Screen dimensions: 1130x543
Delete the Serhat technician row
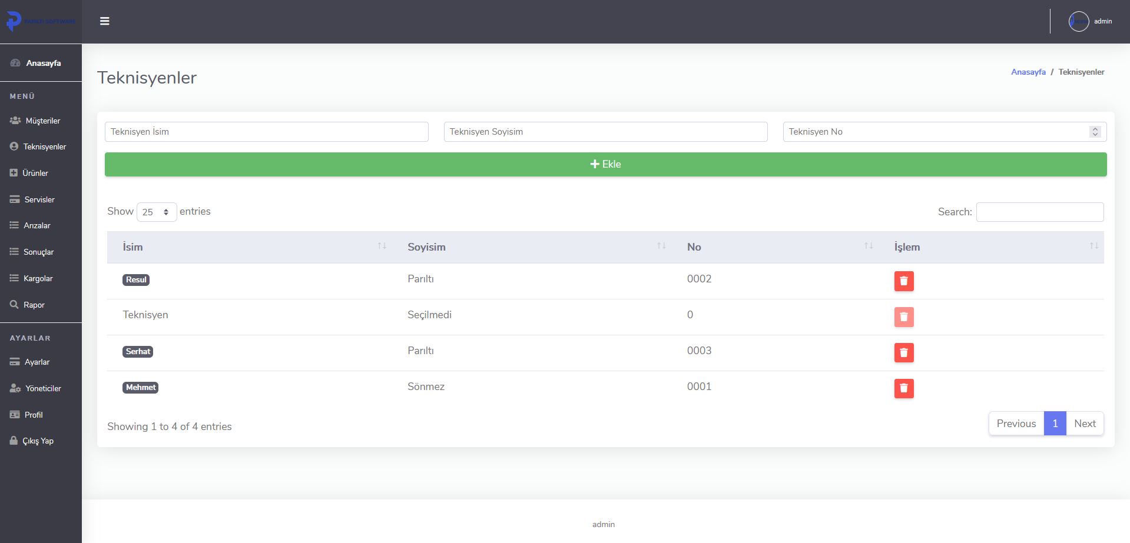click(903, 353)
